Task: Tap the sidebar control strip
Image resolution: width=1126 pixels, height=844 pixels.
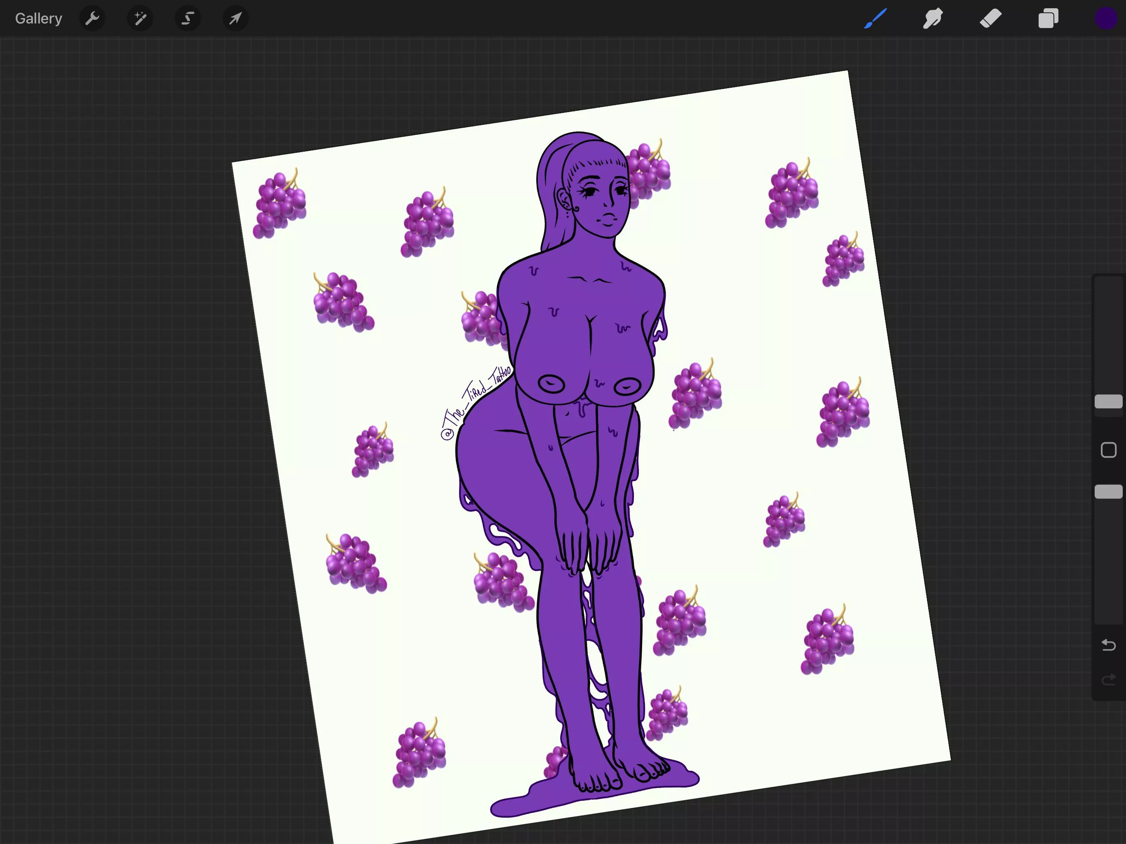Action: tap(1108, 450)
